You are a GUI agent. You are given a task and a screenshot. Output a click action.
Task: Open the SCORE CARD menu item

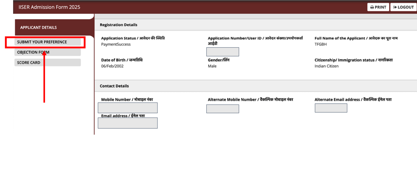click(48, 63)
